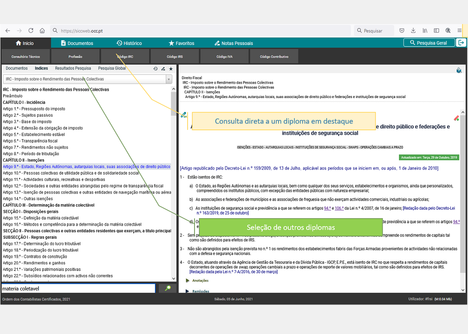Open the Preâmbulo index entry
The width and height of the screenshot is (468, 334).
coord(13,96)
